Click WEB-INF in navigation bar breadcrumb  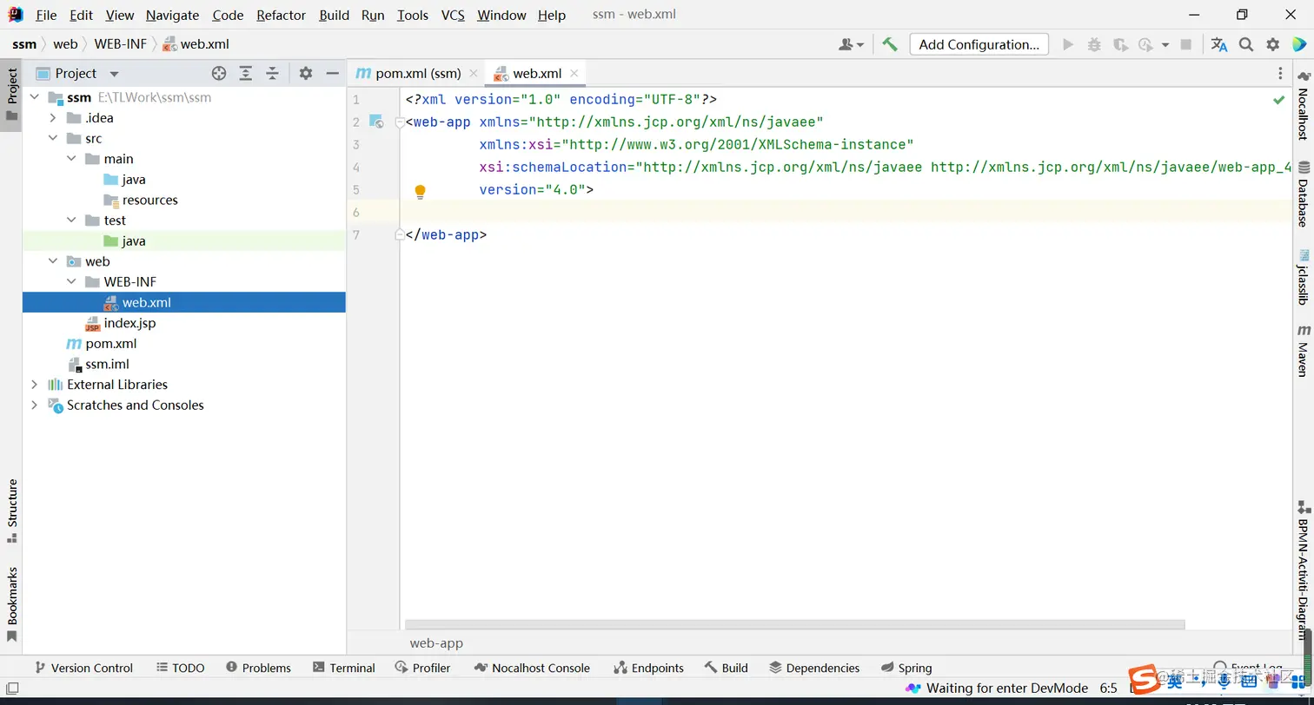coord(120,44)
